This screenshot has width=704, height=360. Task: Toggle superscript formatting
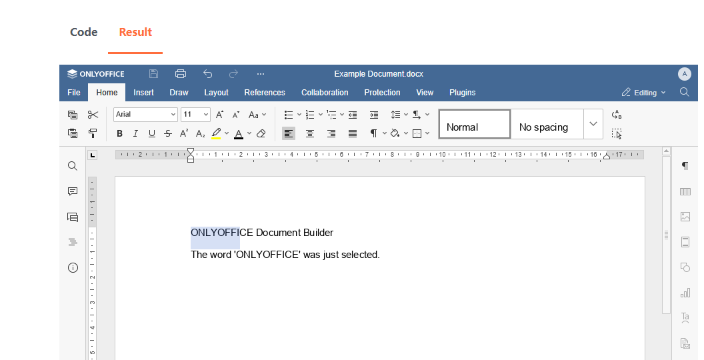pos(184,133)
